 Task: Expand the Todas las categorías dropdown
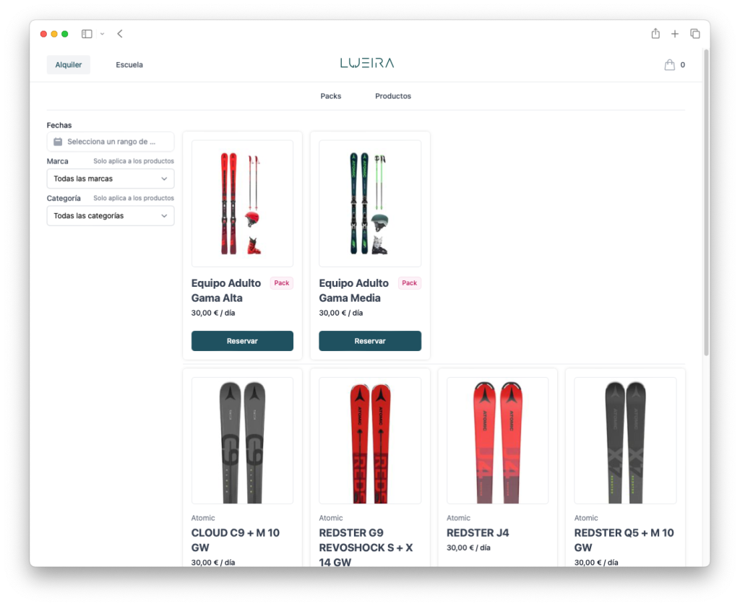click(x=111, y=216)
